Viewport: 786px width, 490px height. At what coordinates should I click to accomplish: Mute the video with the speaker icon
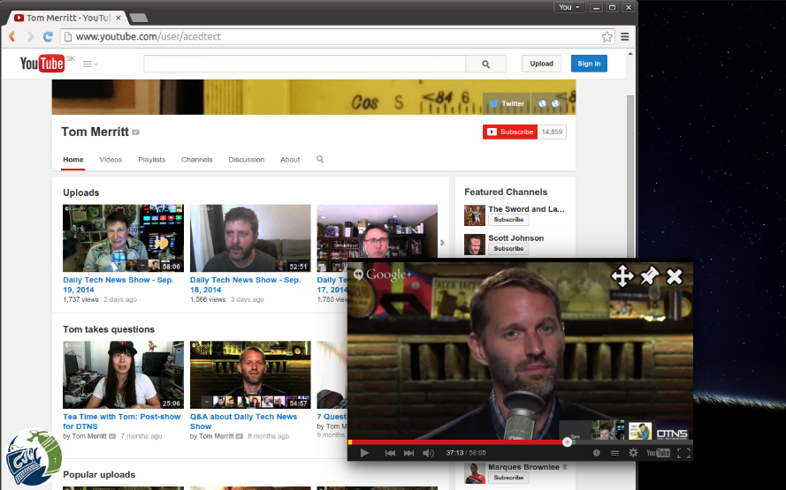(x=428, y=453)
